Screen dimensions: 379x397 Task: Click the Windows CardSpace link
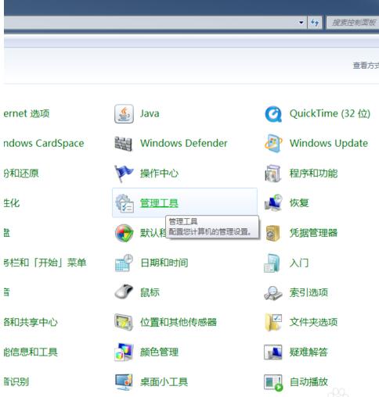[44, 143]
